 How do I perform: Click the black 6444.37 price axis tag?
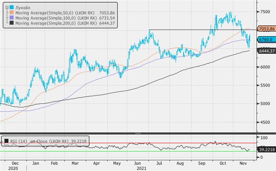pyautogui.click(x=266, y=51)
